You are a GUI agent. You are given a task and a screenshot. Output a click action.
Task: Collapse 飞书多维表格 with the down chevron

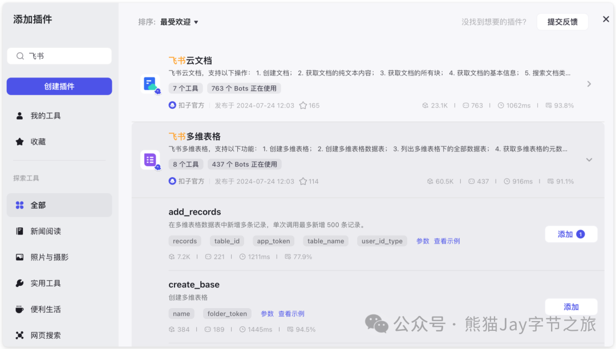(589, 159)
